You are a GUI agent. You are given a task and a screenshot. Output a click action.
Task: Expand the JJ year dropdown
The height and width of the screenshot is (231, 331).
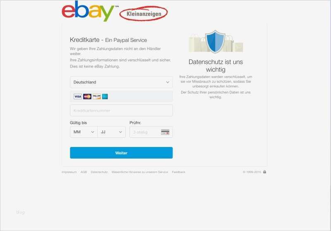pos(111,132)
